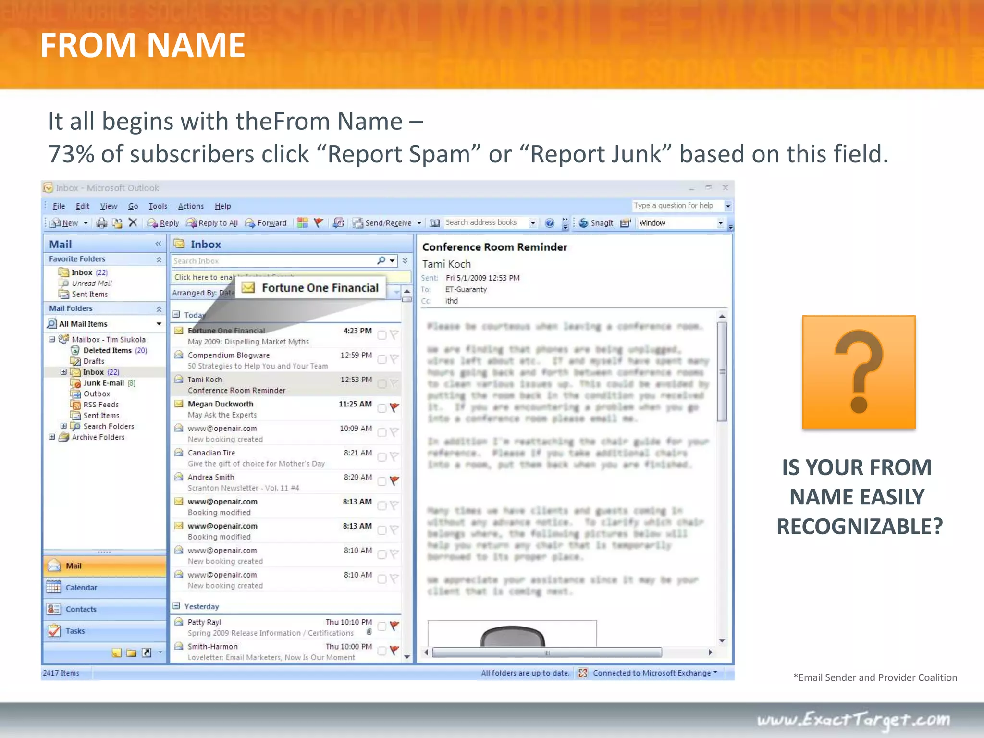Click the Send/Receive button
The height and width of the screenshot is (738, 984).
[x=382, y=223]
